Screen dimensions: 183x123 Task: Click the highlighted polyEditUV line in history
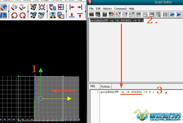point(117,21)
